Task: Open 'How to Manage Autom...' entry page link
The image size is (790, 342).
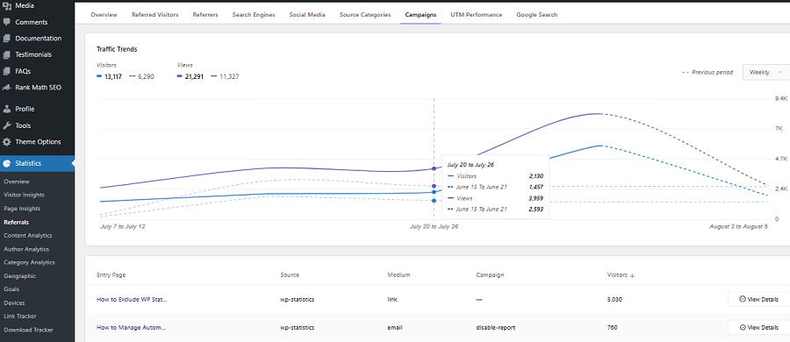Action: pos(131,327)
